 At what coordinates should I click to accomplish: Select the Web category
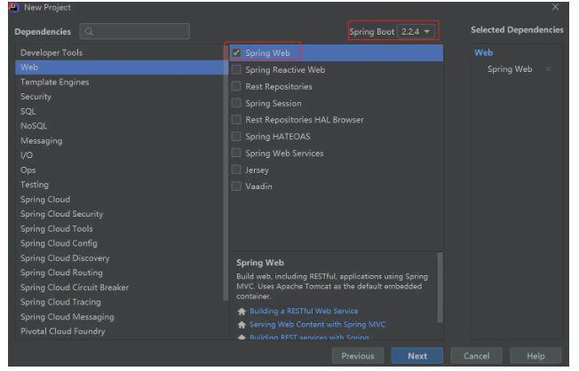[x=119, y=67]
